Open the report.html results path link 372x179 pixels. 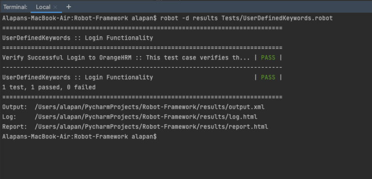(151, 127)
